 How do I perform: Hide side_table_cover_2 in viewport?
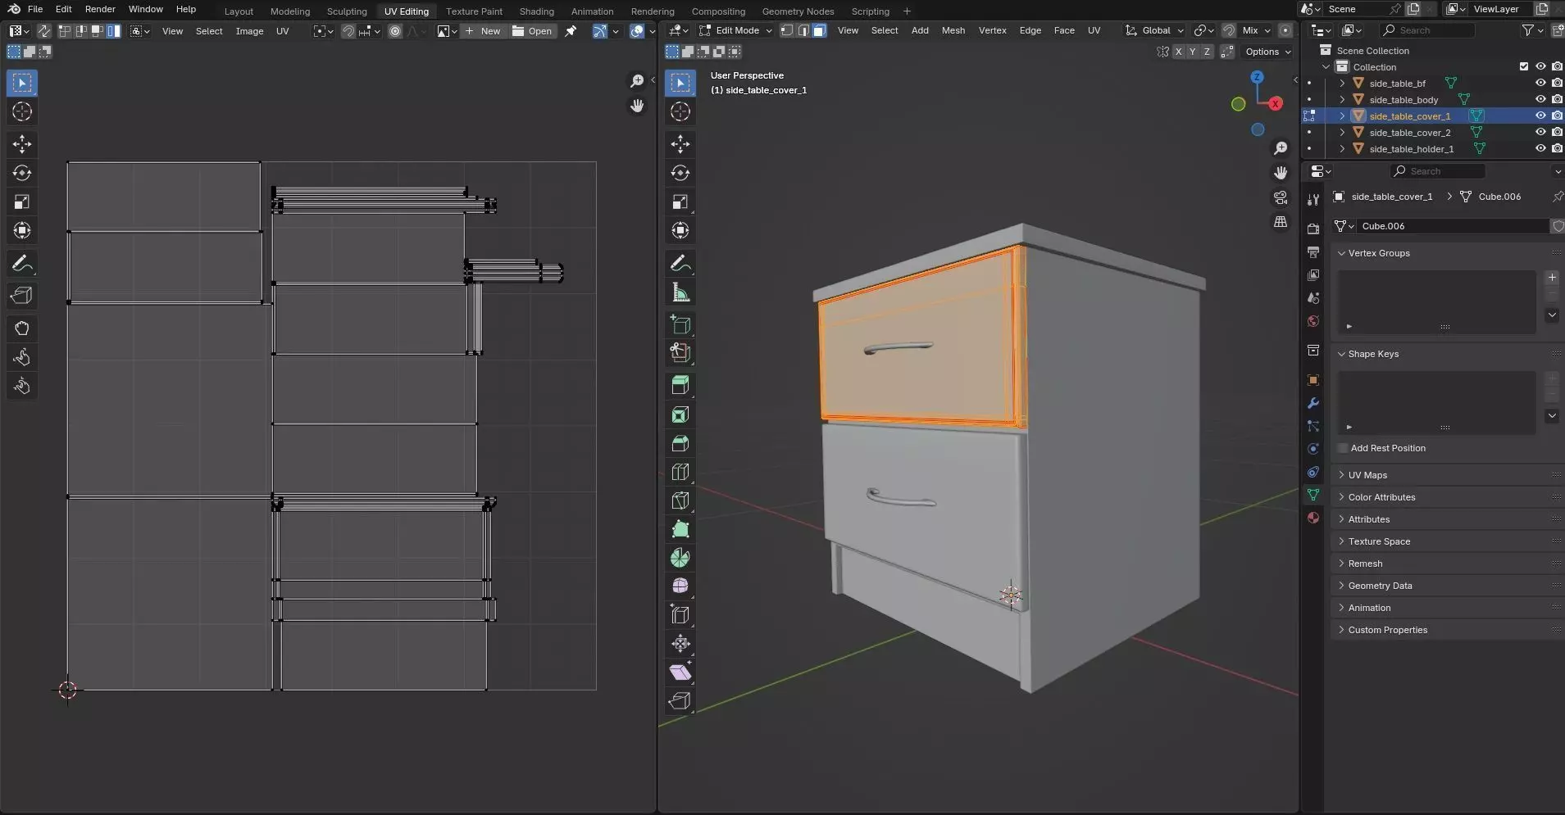pos(1540,132)
